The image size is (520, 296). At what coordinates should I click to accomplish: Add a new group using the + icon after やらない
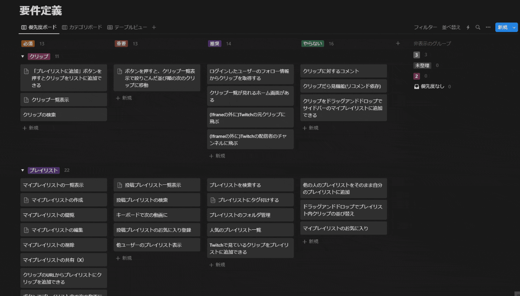tap(397, 43)
